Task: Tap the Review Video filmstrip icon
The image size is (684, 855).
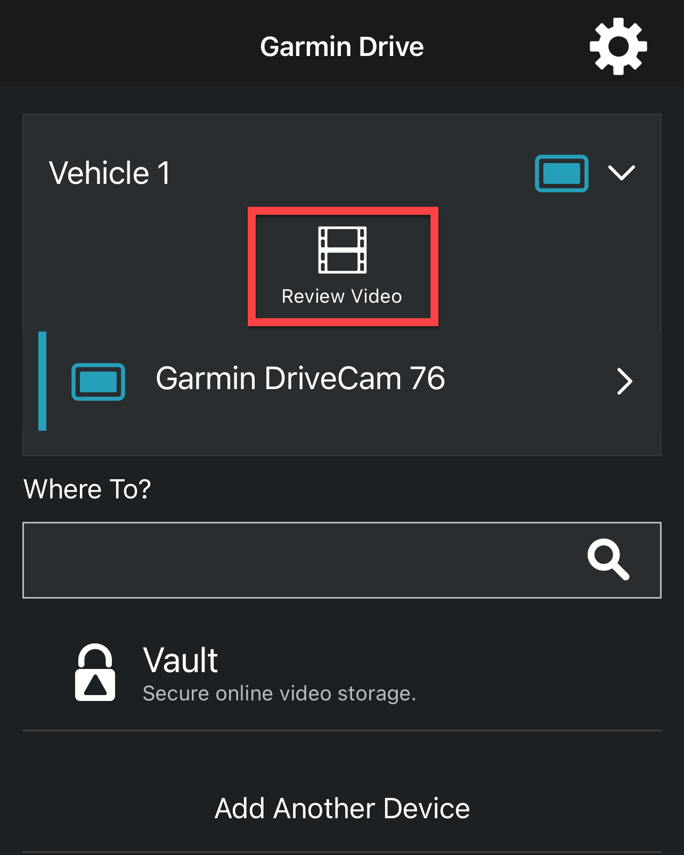Action: click(343, 249)
